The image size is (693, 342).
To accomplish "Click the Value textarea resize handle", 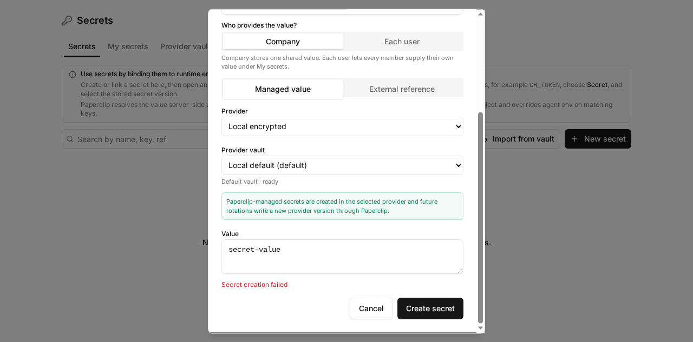I will (460, 271).
